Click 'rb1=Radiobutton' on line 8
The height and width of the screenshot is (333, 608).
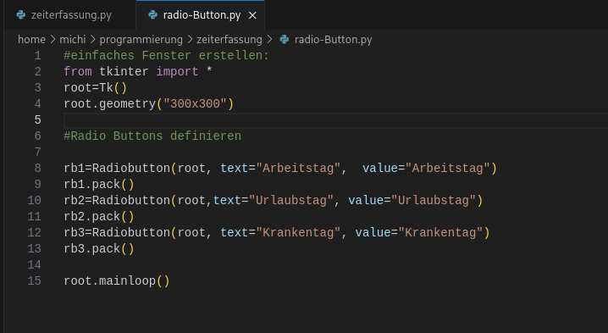pyautogui.click(x=117, y=169)
